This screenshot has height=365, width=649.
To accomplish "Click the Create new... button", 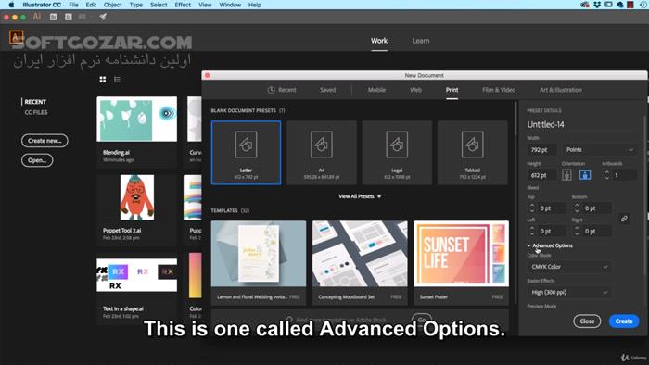I will coord(45,141).
